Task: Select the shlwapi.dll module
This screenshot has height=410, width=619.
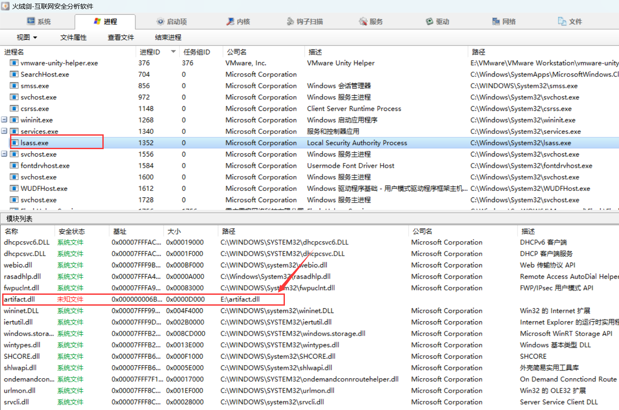Action: click(x=20, y=368)
